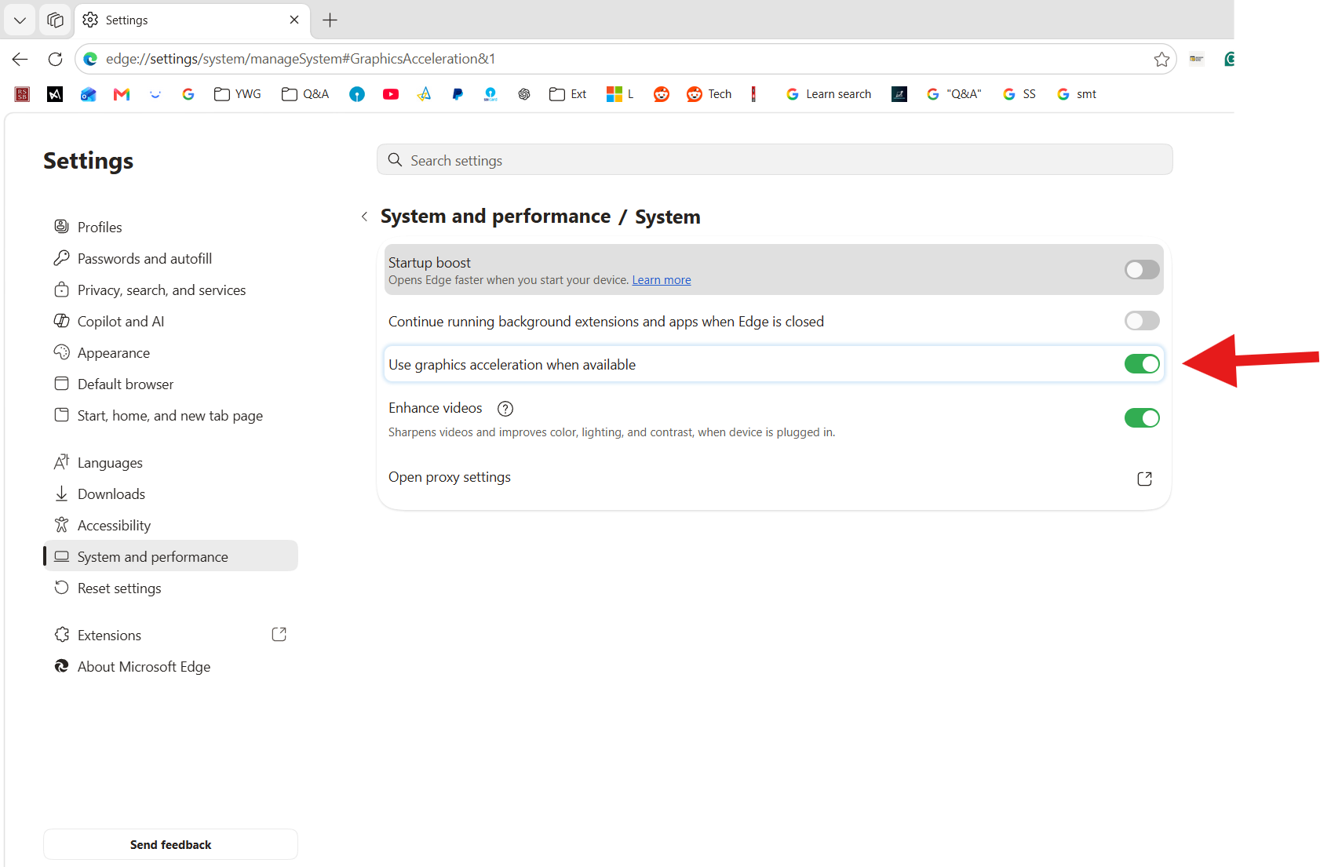1320x867 pixels.
Task: Open the Microsoft 'L' bookmark
Action: tap(620, 94)
